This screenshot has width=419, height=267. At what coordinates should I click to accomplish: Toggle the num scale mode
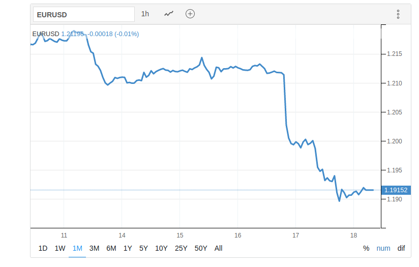[383, 248]
